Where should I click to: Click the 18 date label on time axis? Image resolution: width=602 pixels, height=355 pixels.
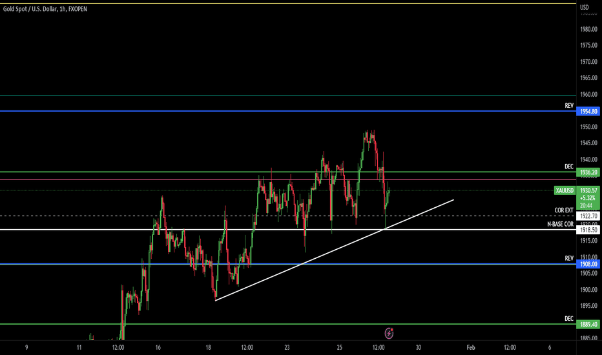[x=208, y=348]
